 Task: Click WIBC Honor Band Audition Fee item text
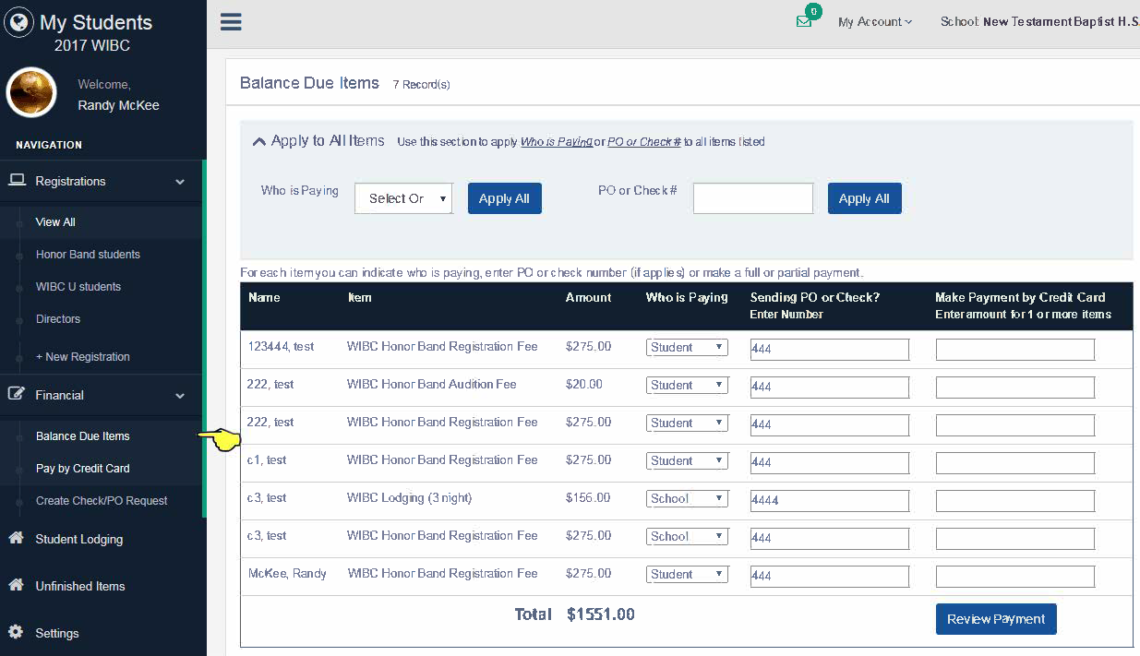pos(432,384)
